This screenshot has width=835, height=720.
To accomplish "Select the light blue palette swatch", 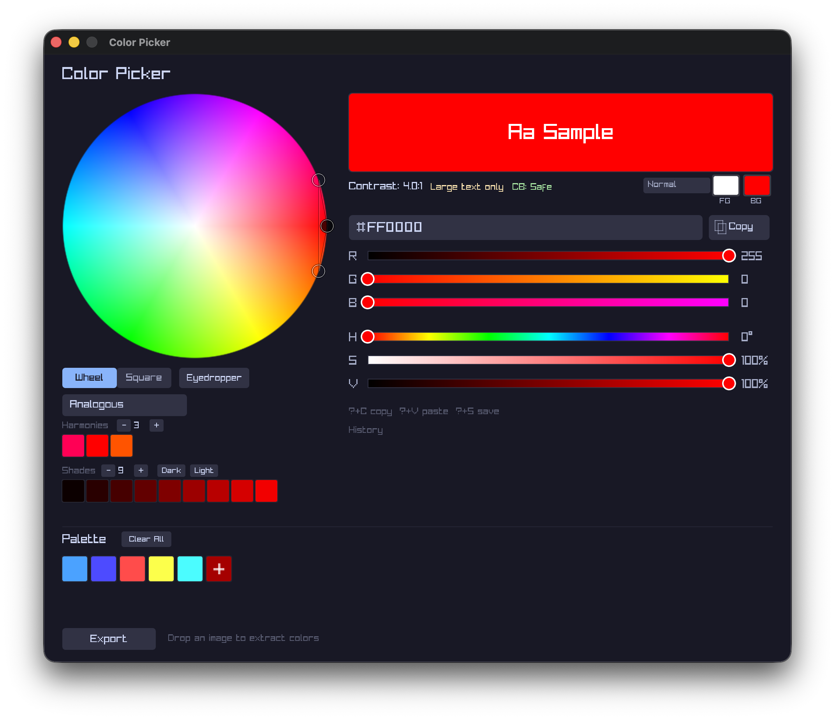I will pyautogui.click(x=75, y=569).
